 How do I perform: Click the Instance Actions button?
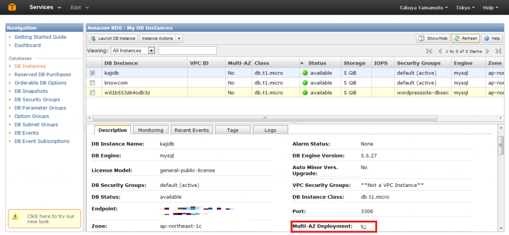tap(157, 38)
